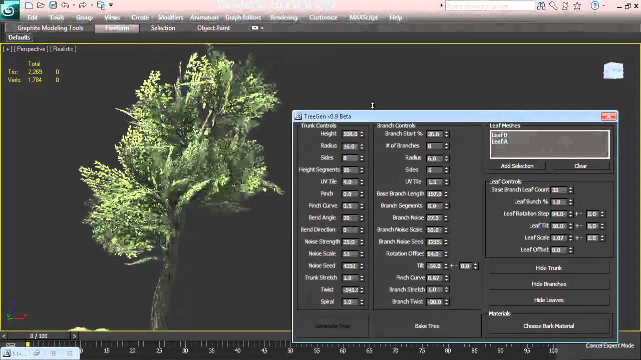This screenshot has width=641, height=360.
Task: Switch to the Graphite Modeling Tools tab
Action: [50, 28]
